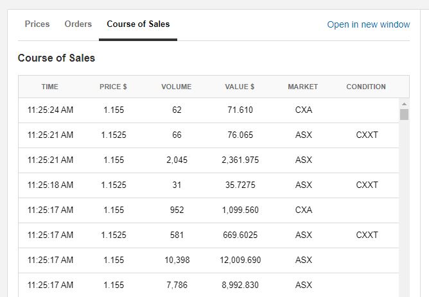Click the VOLUME column header
This screenshot has width=429, height=297.
coord(177,87)
